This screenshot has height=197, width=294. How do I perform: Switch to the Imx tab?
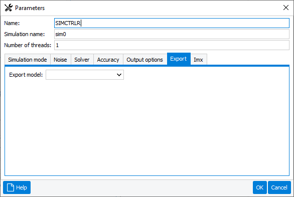(x=198, y=60)
